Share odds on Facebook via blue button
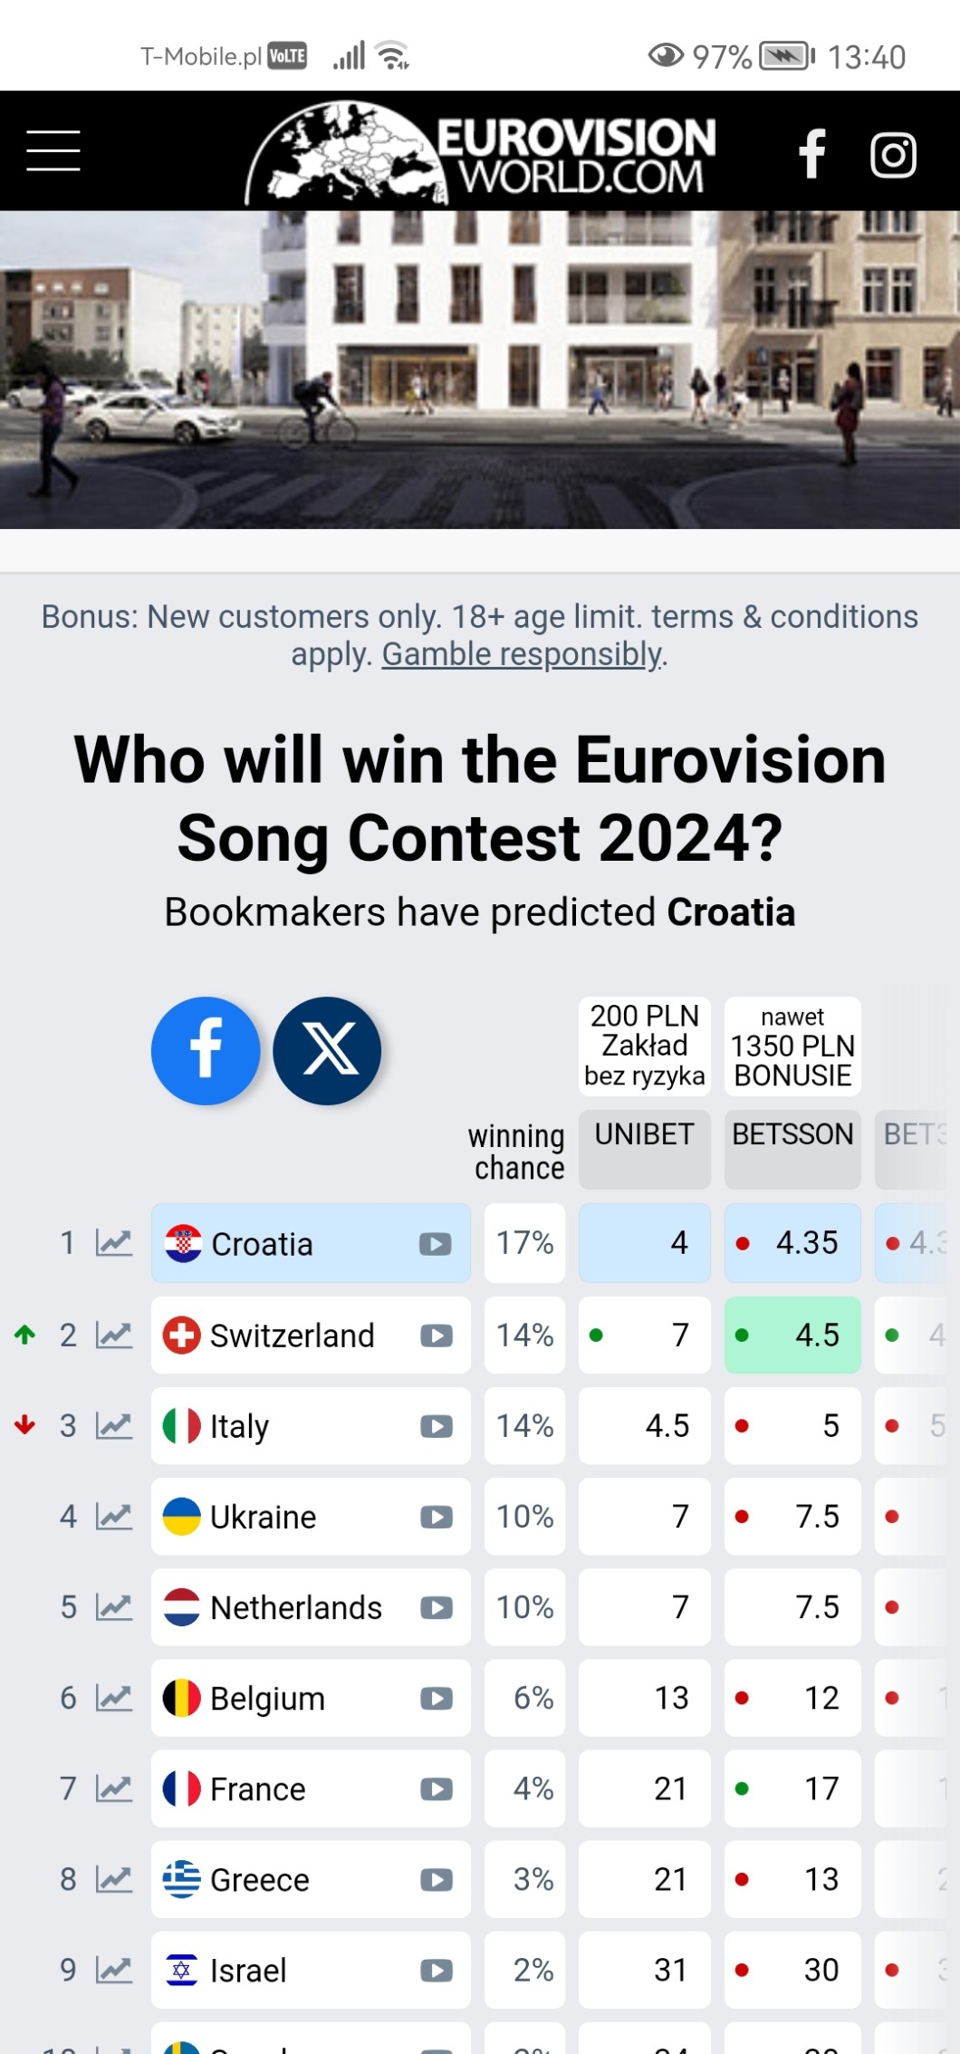 pyautogui.click(x=206, y=1050)
